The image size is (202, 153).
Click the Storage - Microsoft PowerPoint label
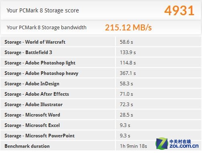pyautogui.click(x=40, y=136)
